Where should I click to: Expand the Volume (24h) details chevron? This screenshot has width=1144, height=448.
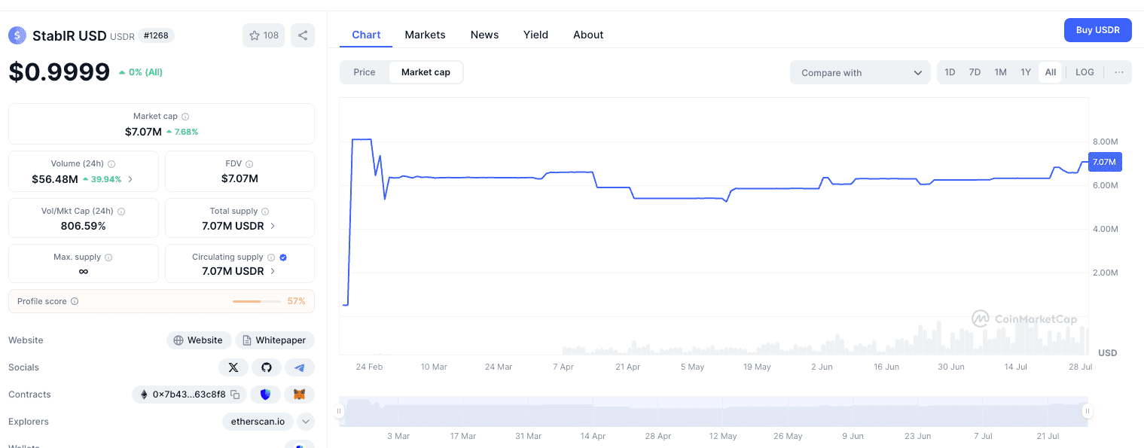click(130, 179)
